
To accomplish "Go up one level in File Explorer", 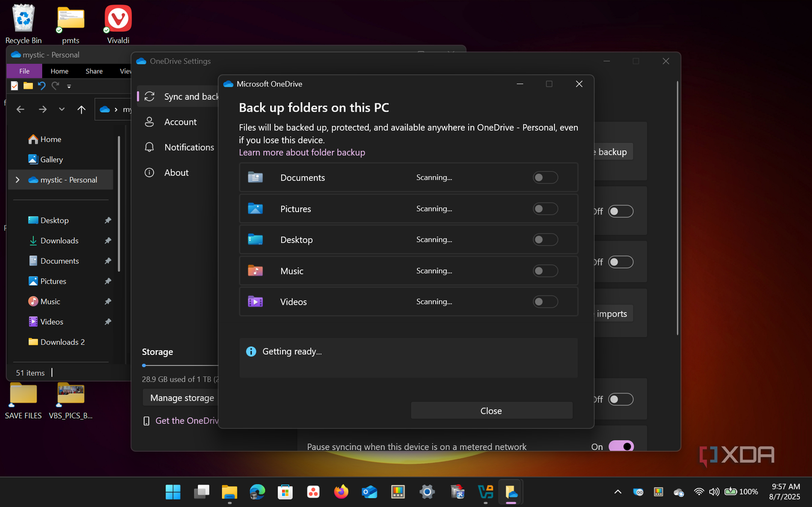I will 81,109.
